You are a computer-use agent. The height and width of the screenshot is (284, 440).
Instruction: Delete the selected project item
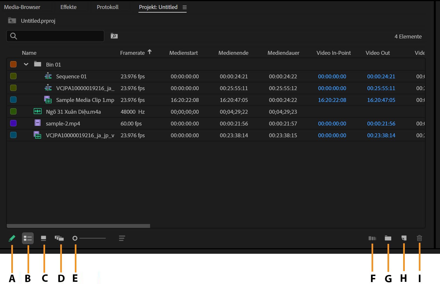coord(419,238)
